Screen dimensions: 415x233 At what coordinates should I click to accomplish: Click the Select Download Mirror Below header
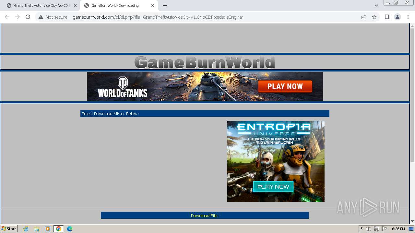point(205,114)
